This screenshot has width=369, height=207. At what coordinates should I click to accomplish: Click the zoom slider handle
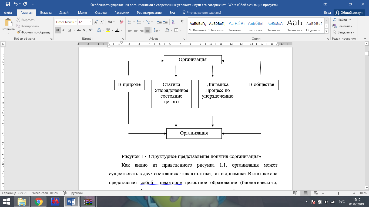coord(338,193)
